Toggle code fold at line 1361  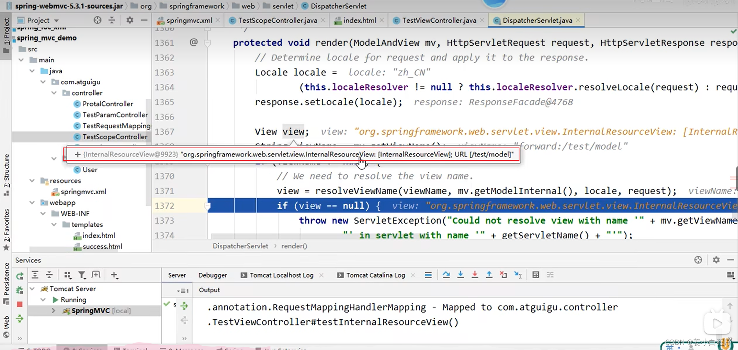[208, 43]
